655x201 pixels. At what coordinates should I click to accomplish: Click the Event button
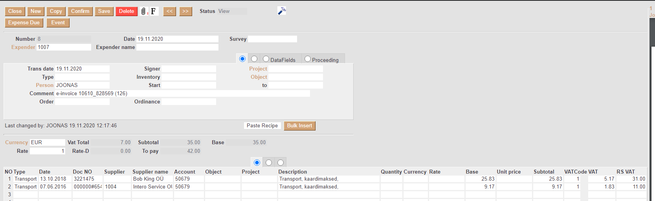pyautogui.click(x=58, y=23)
